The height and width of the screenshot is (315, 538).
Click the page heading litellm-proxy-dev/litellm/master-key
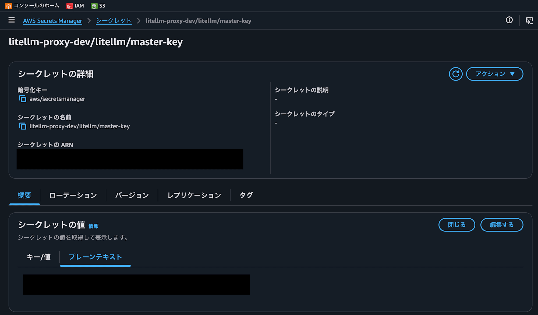(96, 42)
